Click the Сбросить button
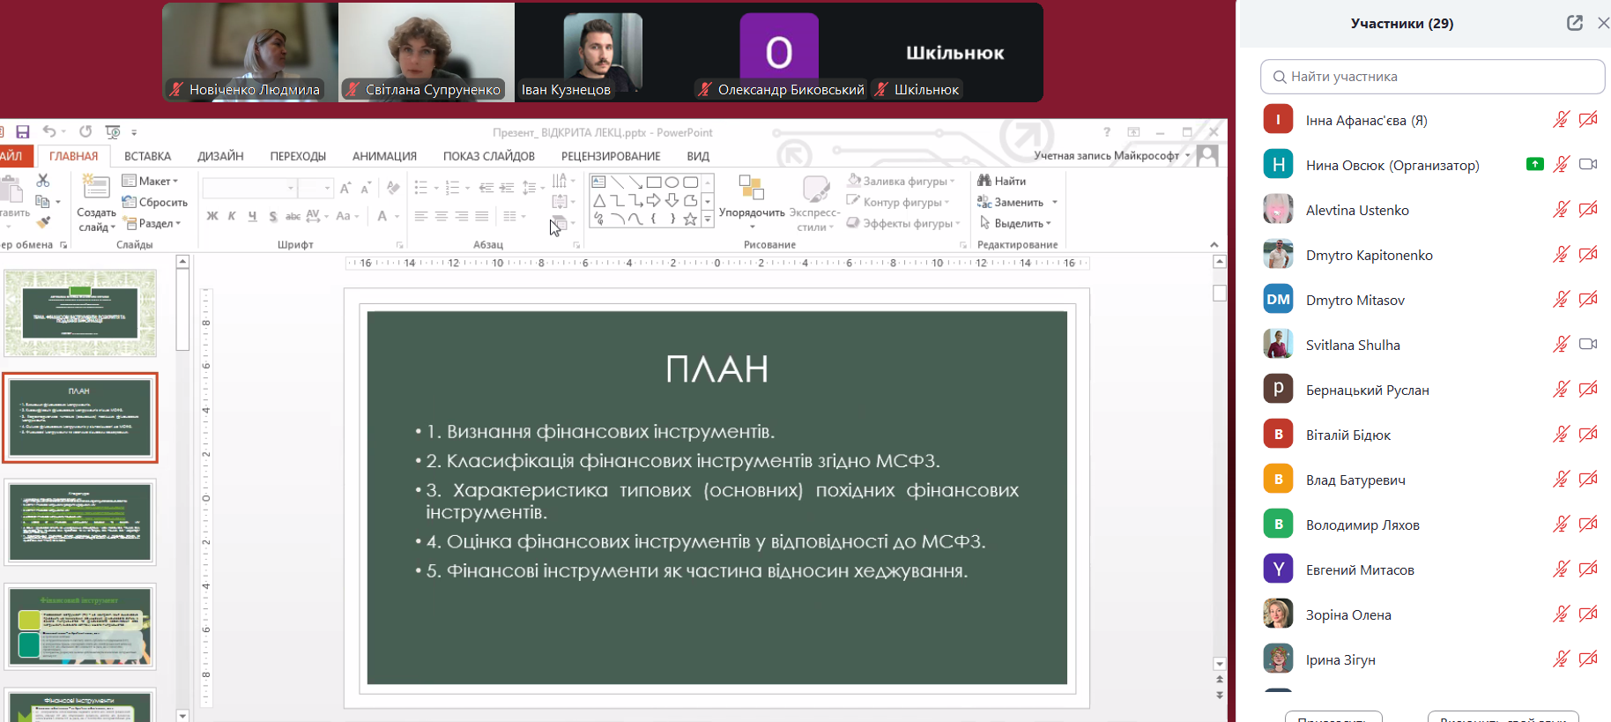The width and height of the screenshot is (1611, 722). (155, 202)
